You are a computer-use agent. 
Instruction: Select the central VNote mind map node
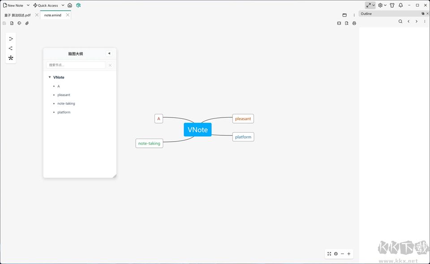(198, 130)
